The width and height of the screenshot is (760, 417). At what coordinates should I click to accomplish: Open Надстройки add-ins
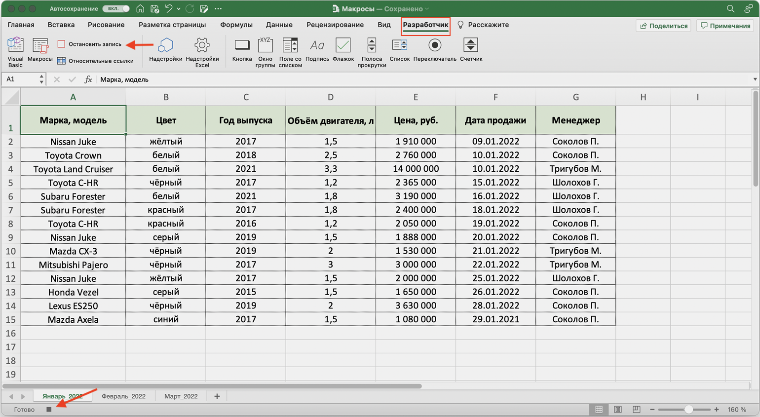(x=165, y=50)
